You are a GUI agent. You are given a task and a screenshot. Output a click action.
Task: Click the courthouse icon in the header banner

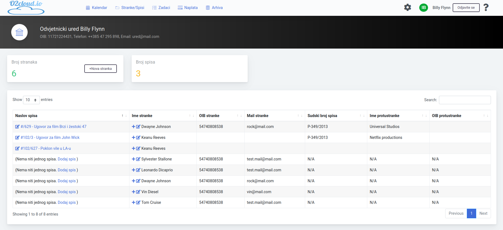click(x=19, y=32)
